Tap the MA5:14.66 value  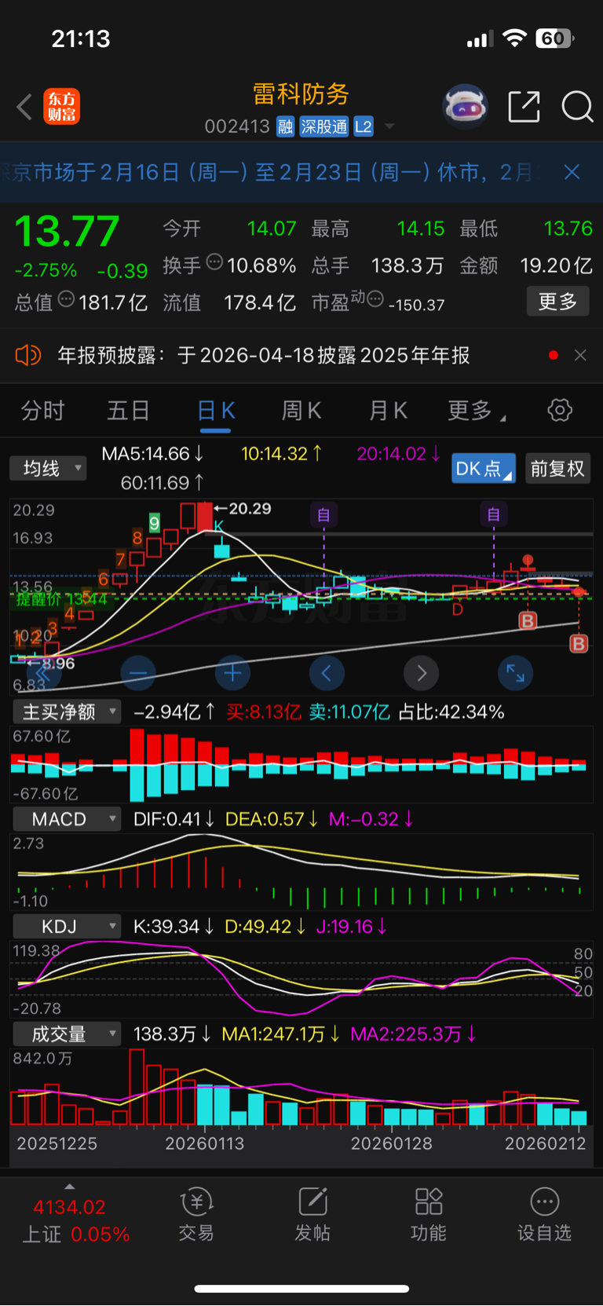(153, 454)
